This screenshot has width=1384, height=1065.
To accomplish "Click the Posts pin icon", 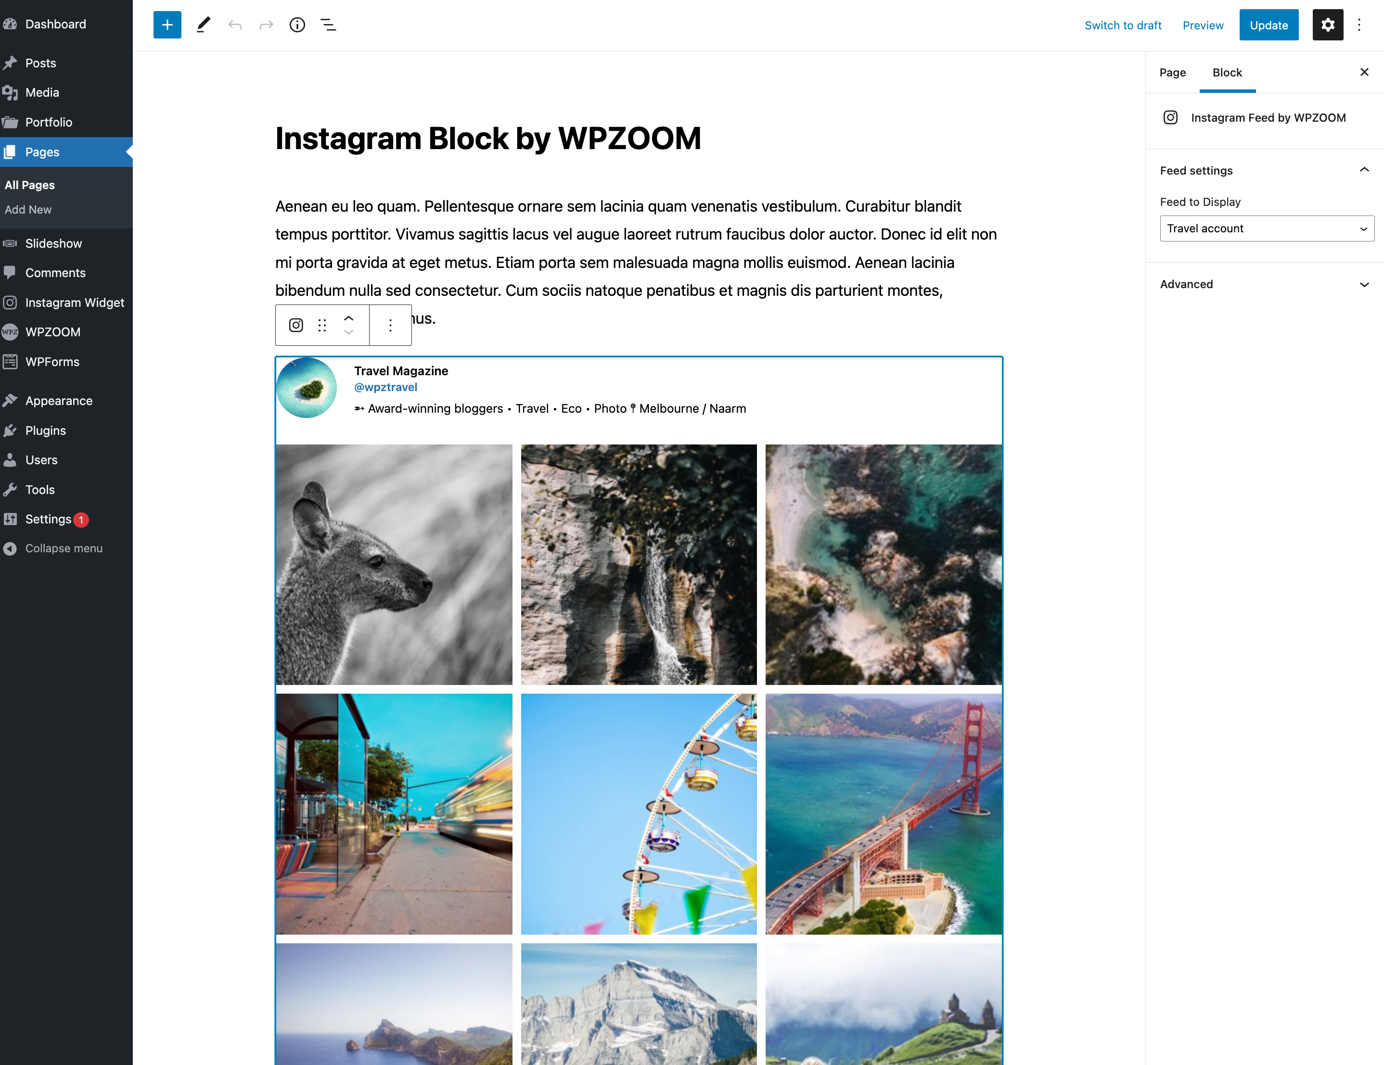I will tap(10, 63).
